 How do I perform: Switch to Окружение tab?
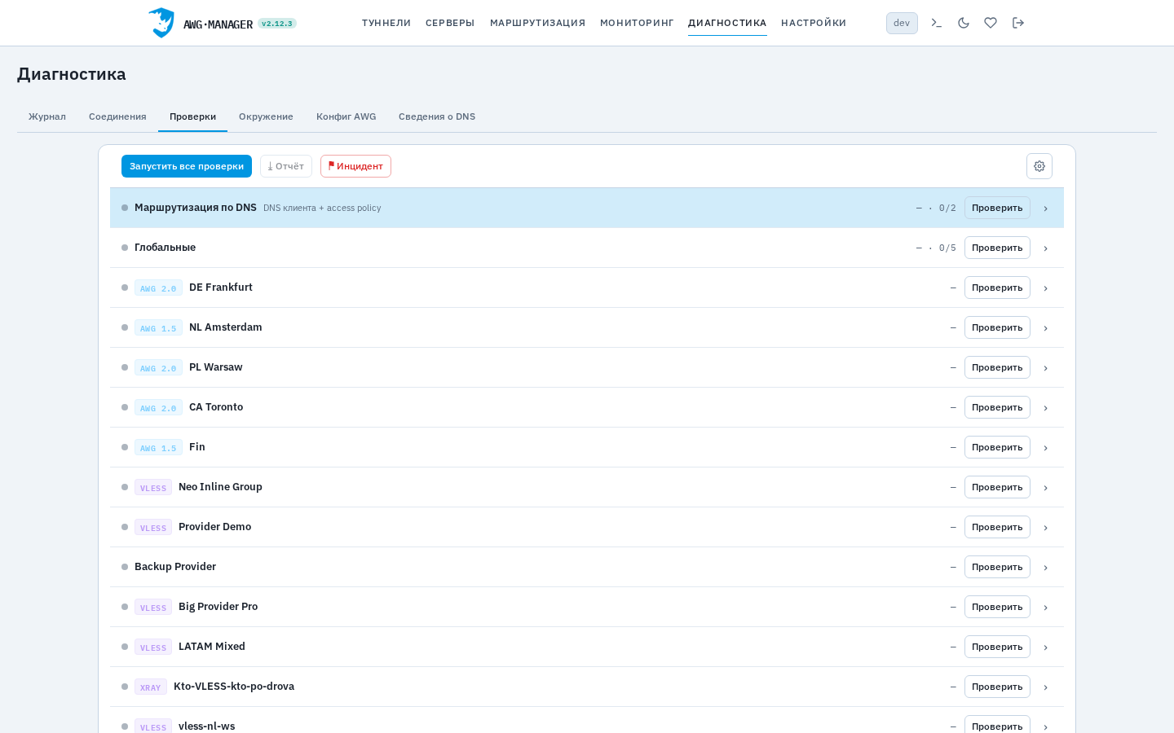click(266, 116)
